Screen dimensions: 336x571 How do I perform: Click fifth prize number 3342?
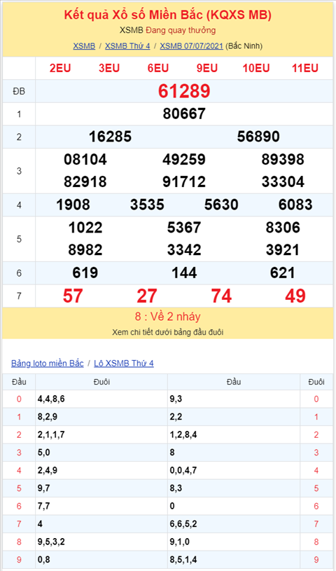184,250
